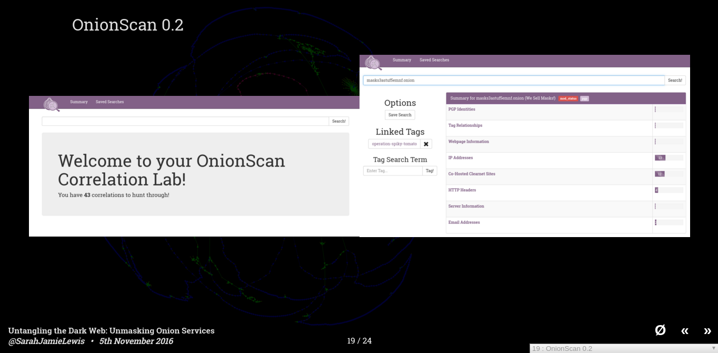Click the IP Addresses count bar showing 13
This screenshot has height=353, width=718.
click(x=660, y=158)
